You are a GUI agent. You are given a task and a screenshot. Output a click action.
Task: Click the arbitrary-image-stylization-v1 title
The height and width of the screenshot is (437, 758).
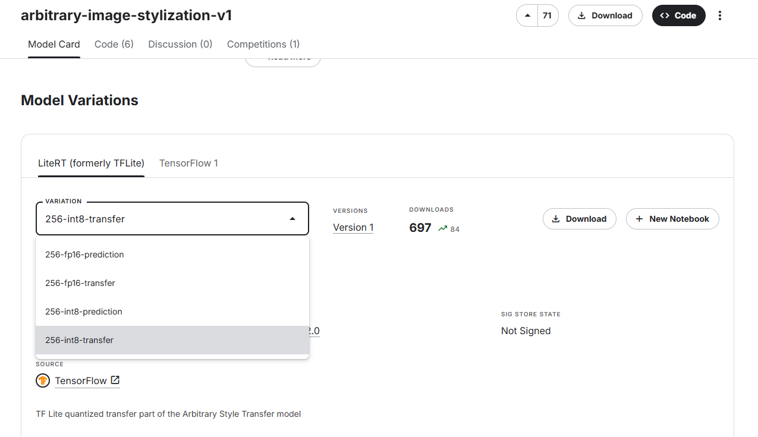coord(127,15)
